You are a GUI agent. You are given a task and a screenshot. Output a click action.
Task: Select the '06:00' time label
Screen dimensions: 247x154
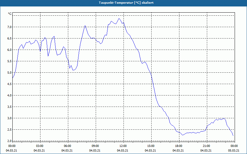pyautogui.click(x=67, y=146)
